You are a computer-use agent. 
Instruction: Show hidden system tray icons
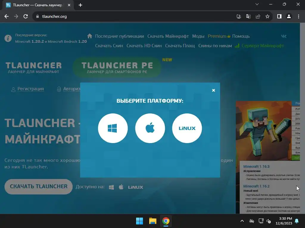coord(242,221)
